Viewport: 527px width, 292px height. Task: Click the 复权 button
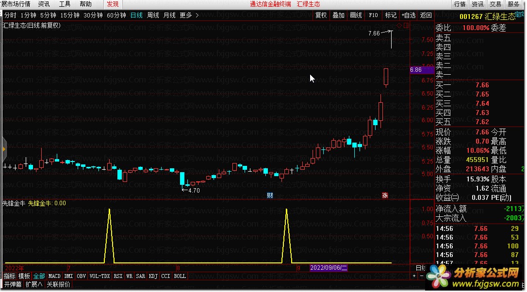[321, 15]
